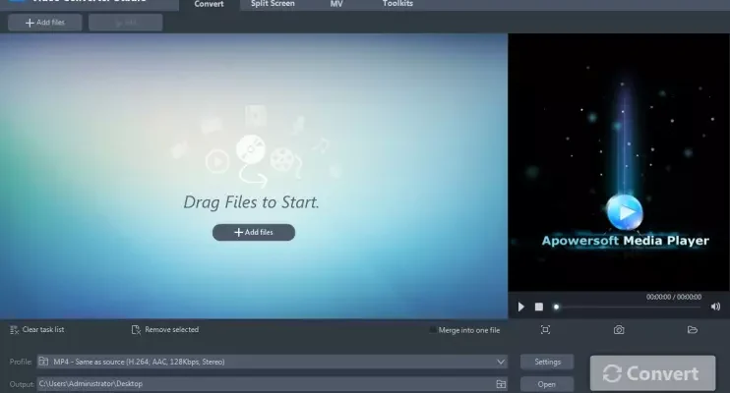Play the media in the preview player
The height and width of the screenshot is (393, 730).
(x=521, y=307)
